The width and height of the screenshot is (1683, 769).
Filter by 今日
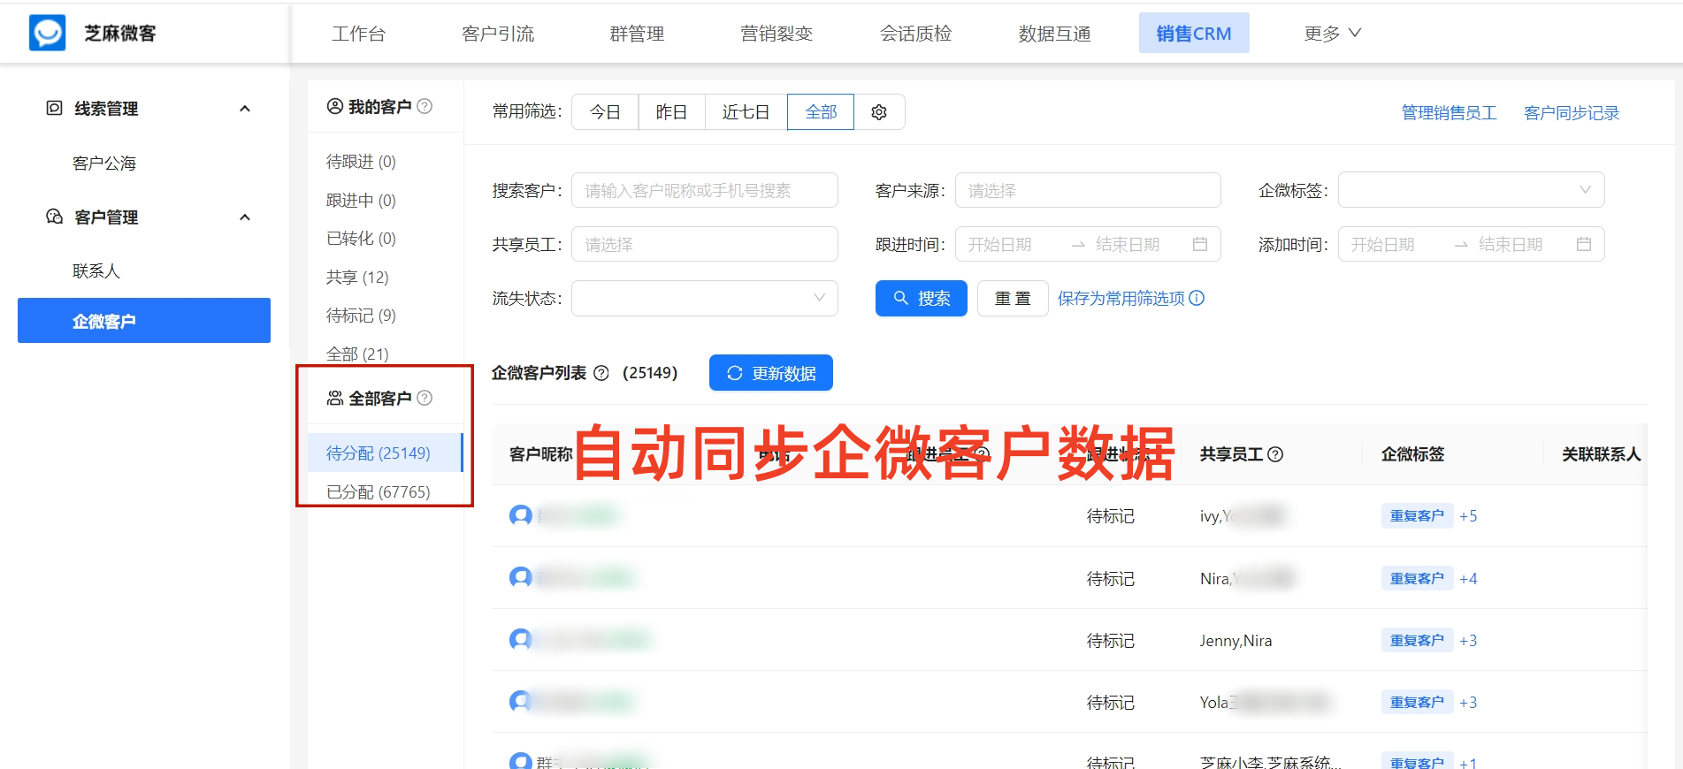(605, 112)
